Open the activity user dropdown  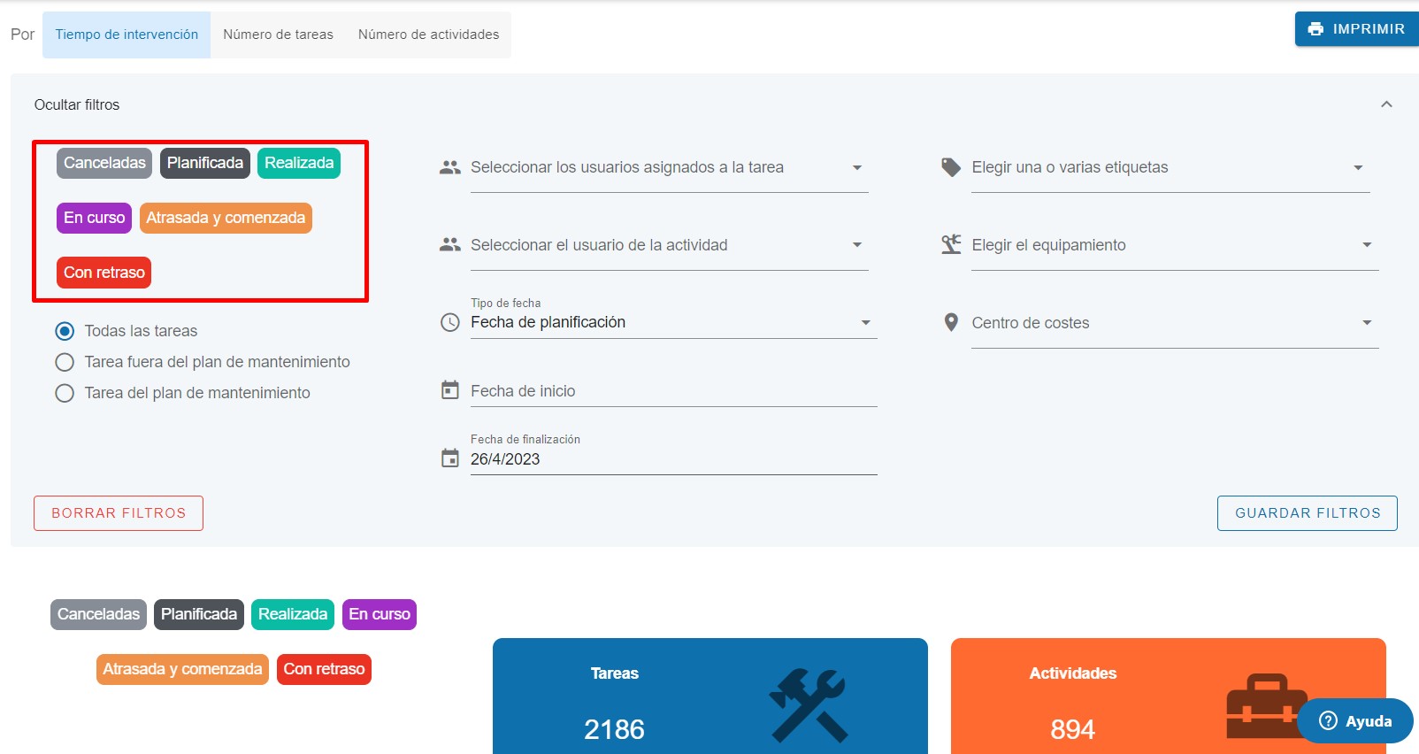(x=669, y=245)
